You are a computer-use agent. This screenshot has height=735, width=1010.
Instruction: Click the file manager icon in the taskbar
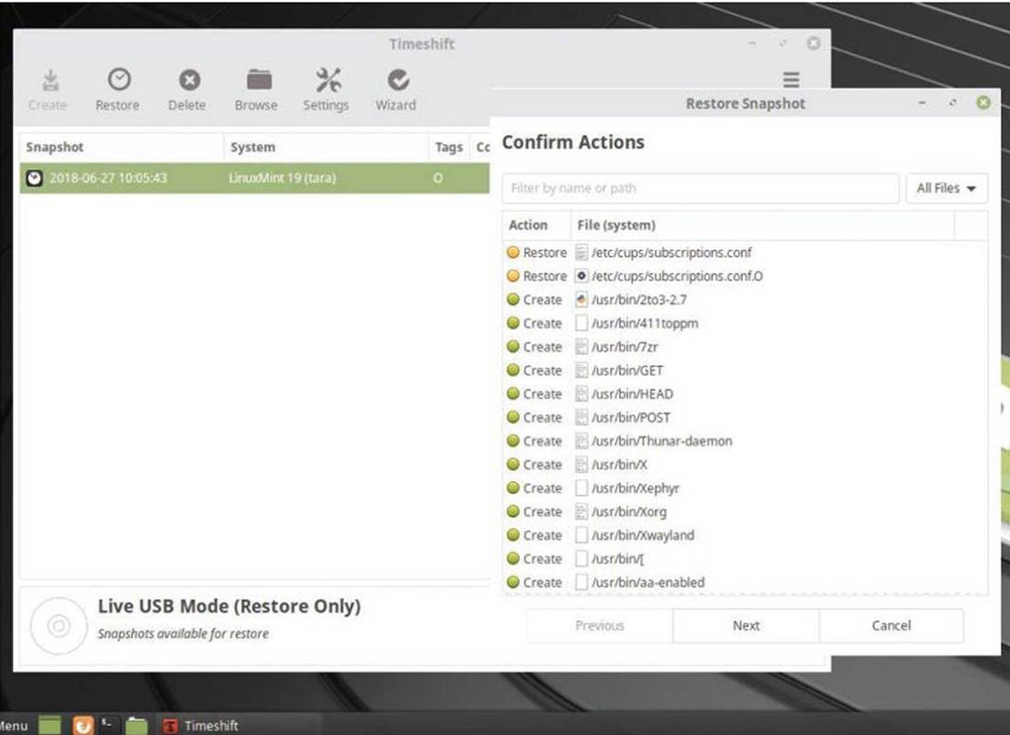coord(137,726)
